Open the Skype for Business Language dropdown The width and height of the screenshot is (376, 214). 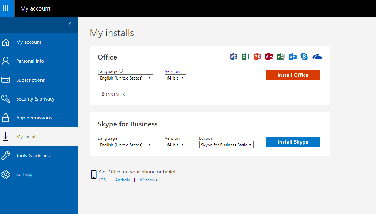125,145
